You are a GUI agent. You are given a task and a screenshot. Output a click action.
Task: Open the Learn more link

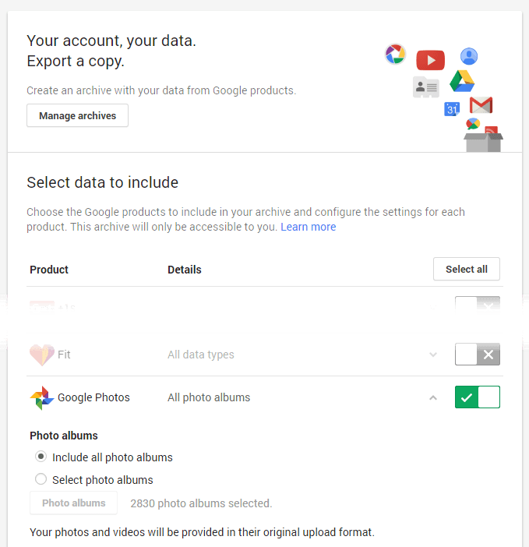[x=309, y=227]
